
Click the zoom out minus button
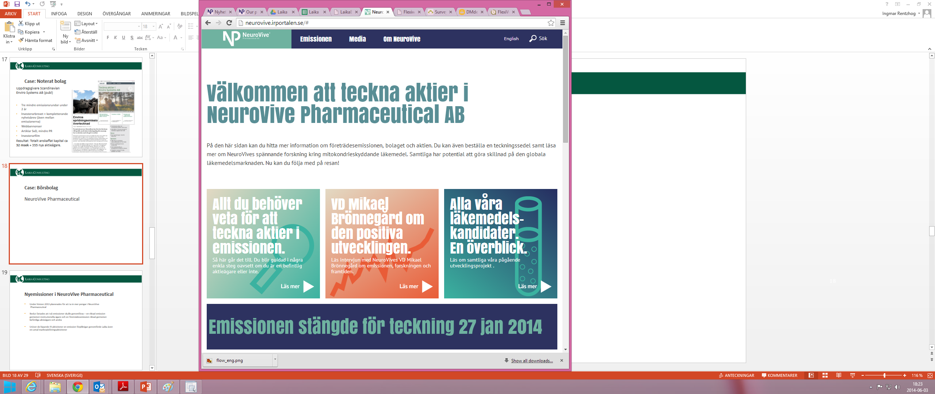pos(863,375)
